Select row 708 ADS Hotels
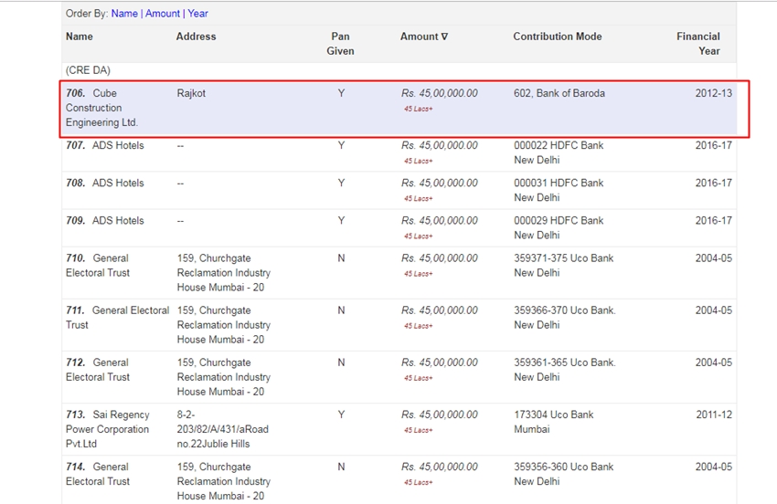 pos(117,183)
